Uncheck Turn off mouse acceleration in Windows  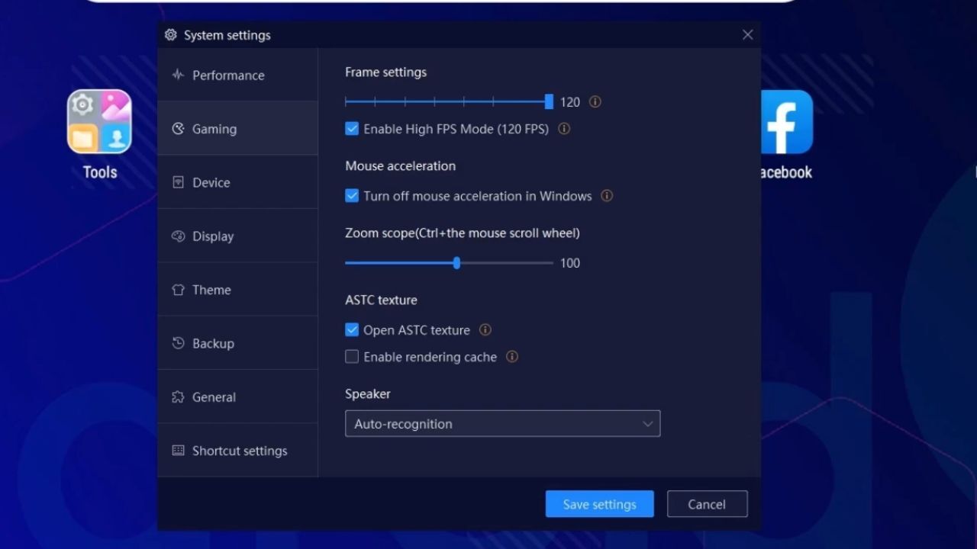352,196
